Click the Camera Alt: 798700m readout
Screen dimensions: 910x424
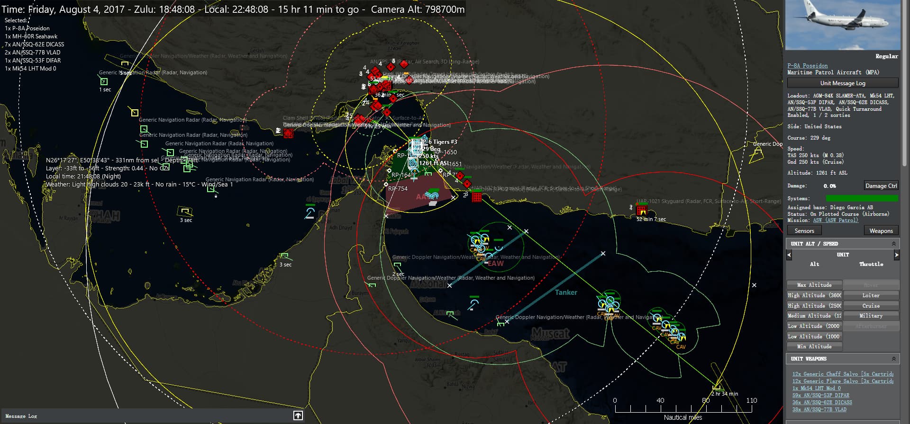click(x=418, y=9)
